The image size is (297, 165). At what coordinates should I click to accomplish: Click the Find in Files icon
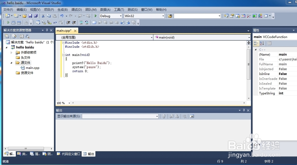pyautogui.click(x=170, y=16)
